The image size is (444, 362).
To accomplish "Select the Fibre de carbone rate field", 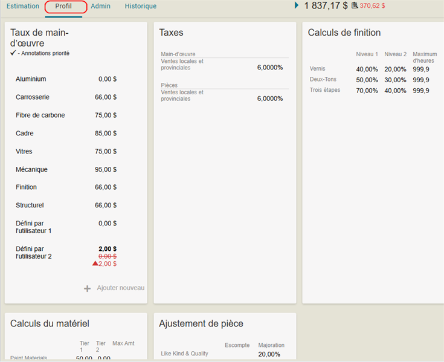I will pyautogui.click(x=106, y=115).
